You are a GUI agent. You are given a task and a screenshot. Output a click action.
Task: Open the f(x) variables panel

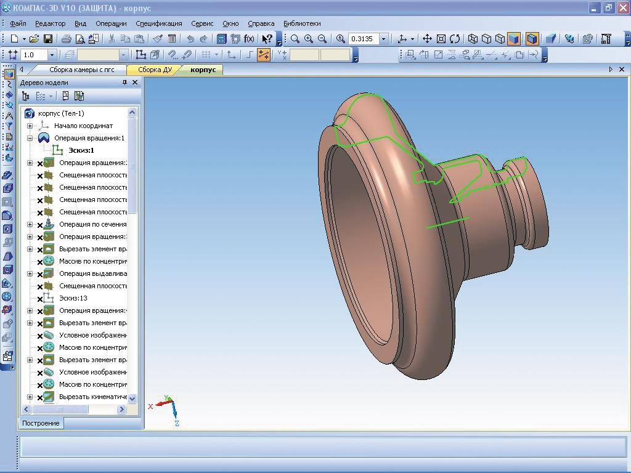click(249, 39)
